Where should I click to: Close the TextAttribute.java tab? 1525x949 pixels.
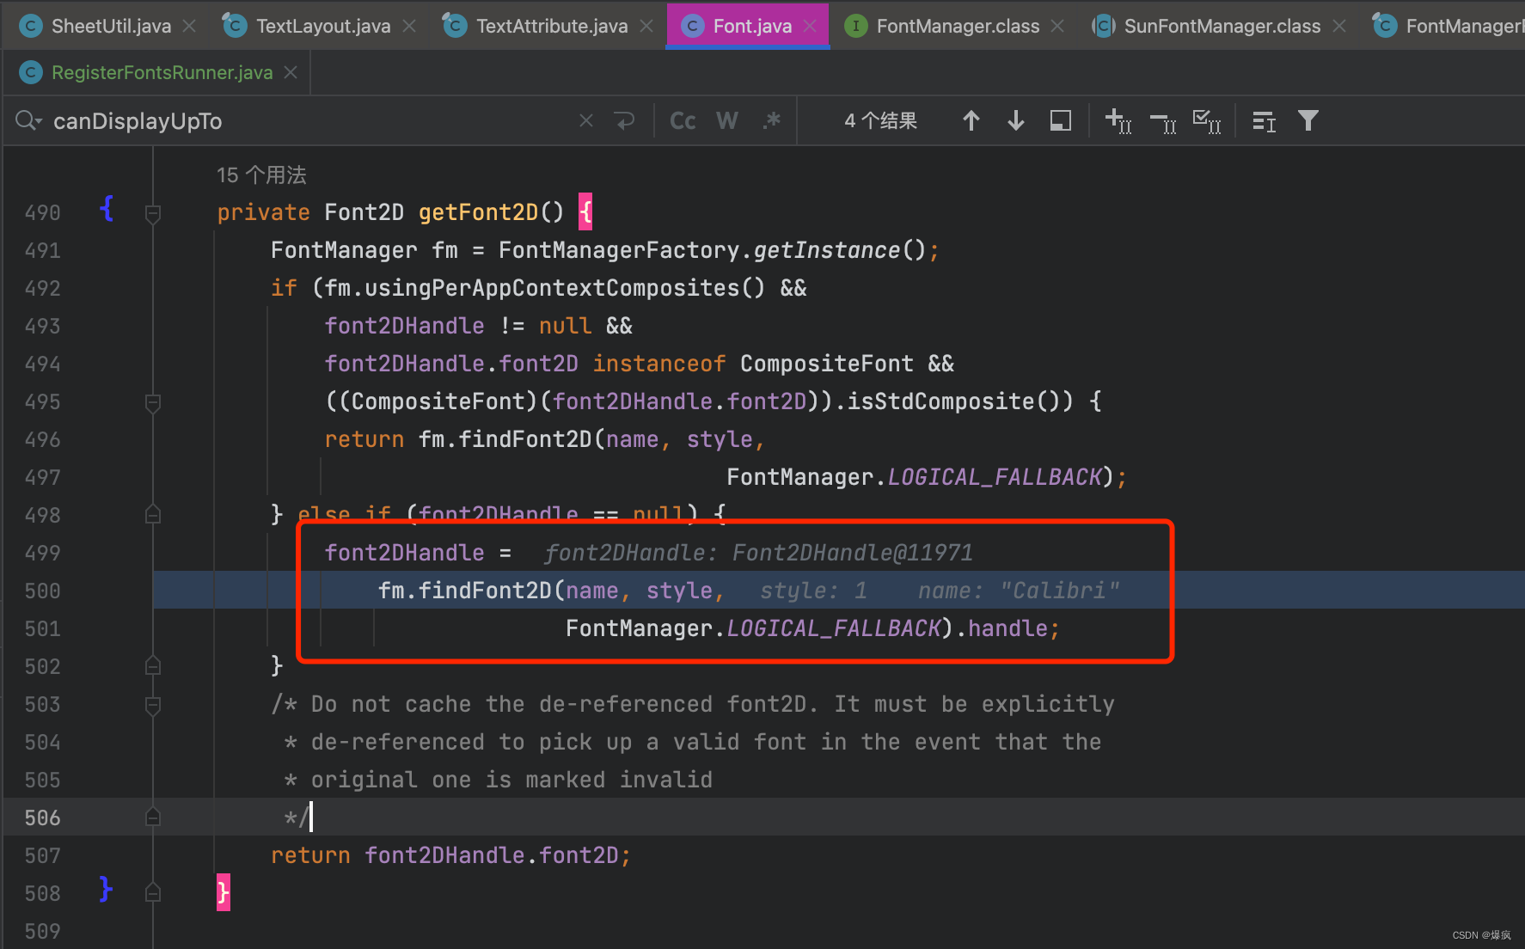click(646, 27)
